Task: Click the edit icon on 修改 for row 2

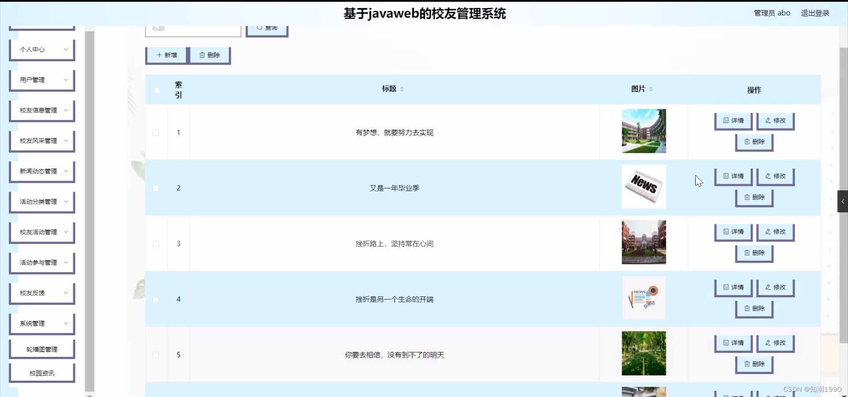Action: 767,176
